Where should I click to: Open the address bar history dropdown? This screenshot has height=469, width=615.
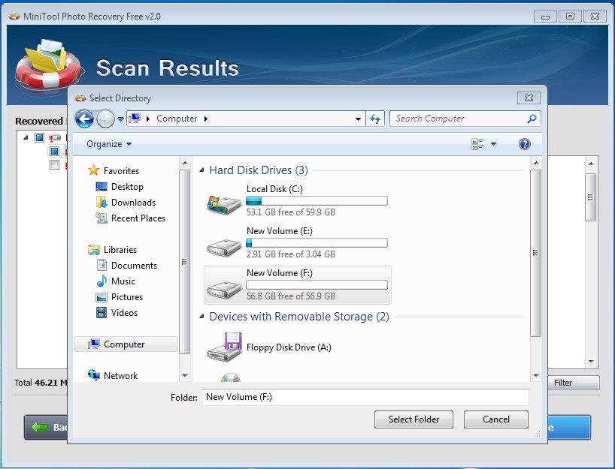[x=358, y=119]
